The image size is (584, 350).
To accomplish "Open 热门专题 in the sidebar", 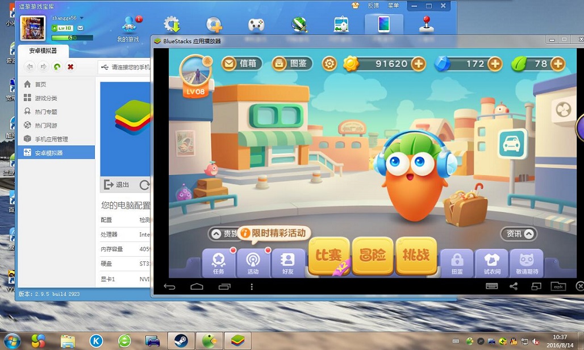I will [56, 111].
